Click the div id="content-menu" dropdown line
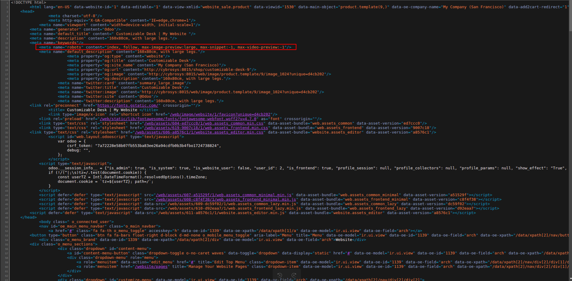This screenshot has width=572, height=281. click(x=104, y=249)
